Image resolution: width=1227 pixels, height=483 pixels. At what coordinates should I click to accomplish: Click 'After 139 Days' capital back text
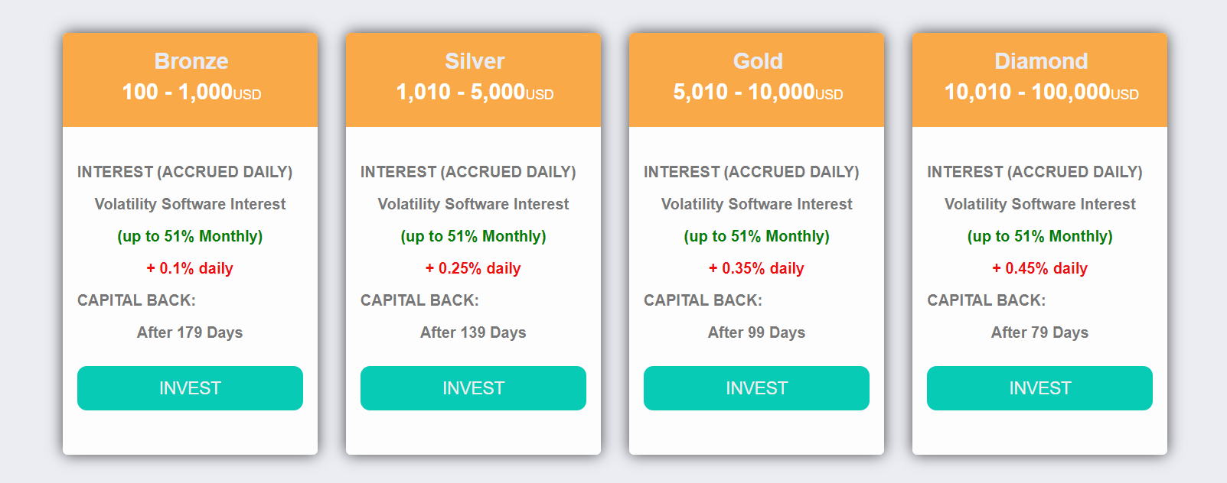[x=473, y=332]
